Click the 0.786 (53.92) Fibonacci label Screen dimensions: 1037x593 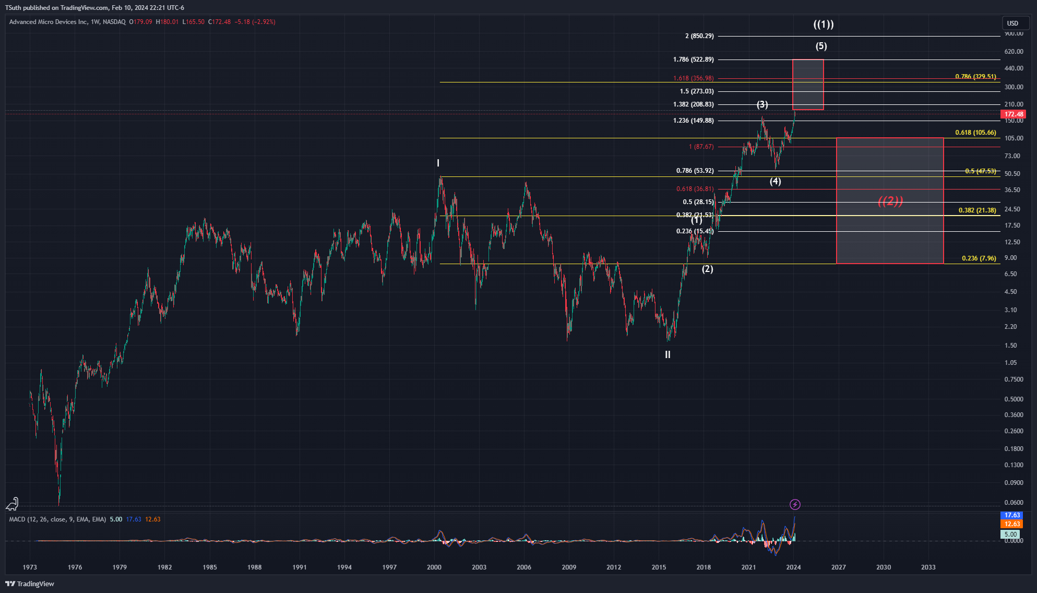coord(695,171)
